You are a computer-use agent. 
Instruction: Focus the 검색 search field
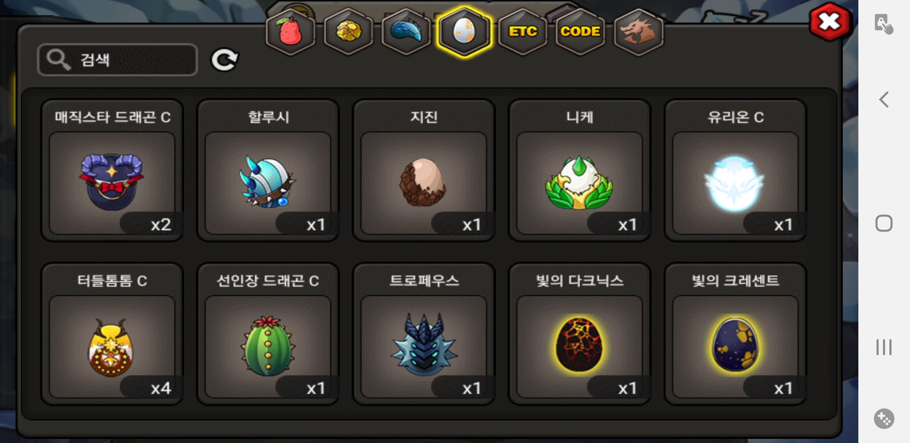[x=117, y=59]
